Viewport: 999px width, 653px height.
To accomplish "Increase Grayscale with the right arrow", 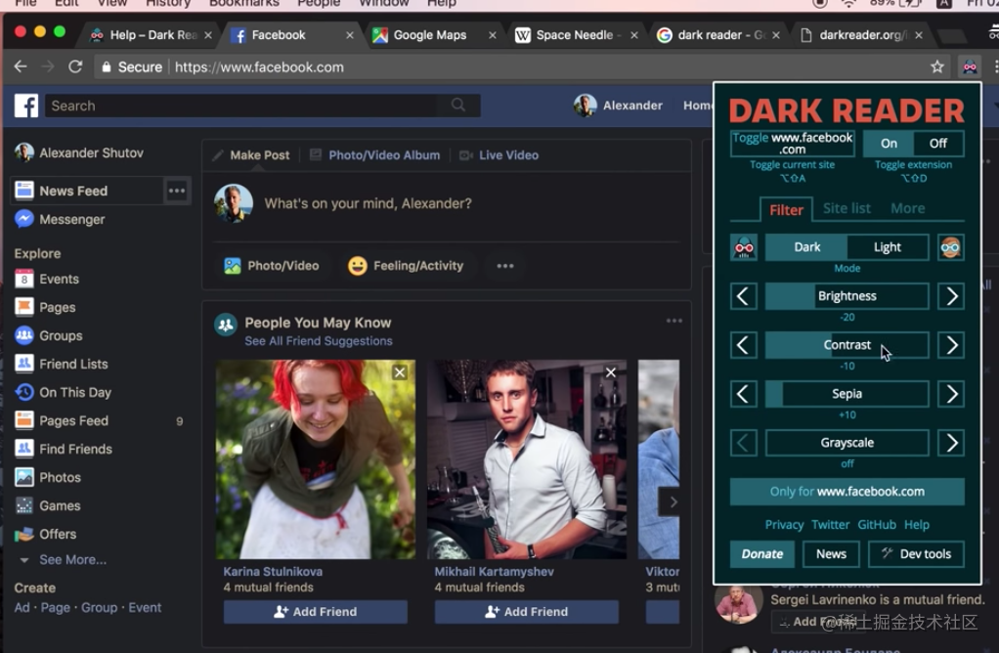I will tap(950, 443).
